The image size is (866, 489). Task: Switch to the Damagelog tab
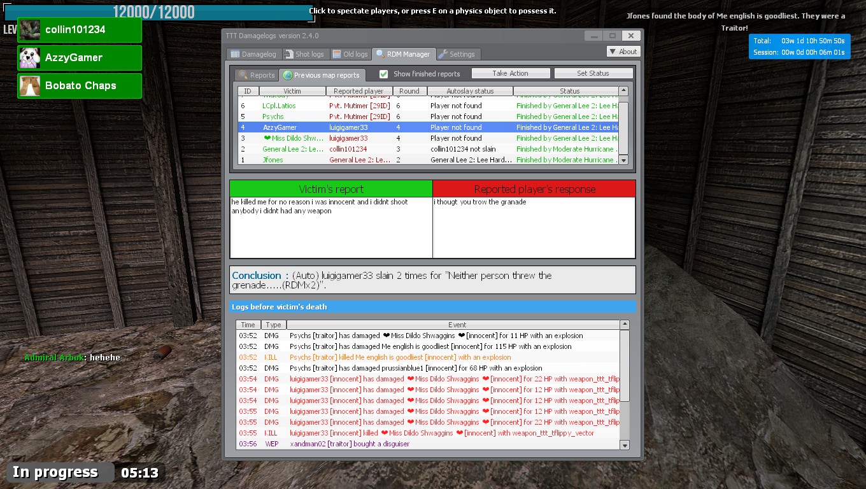click(x=253, y=54)
